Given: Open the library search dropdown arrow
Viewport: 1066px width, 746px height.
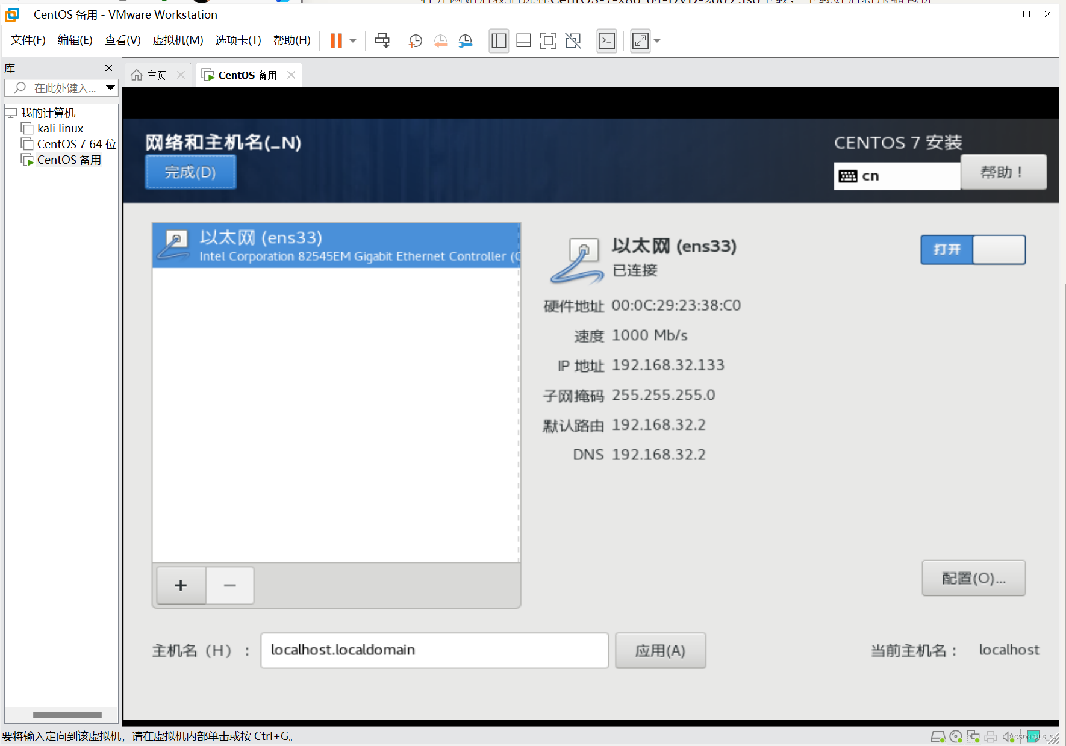Looking at the screenshot, I should 111,88.
